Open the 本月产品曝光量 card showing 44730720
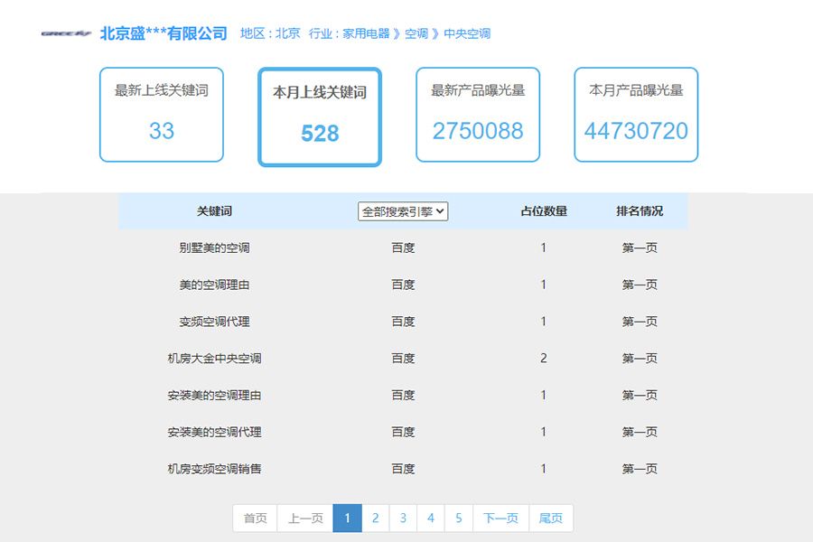This screenshot has height=542, width=813. coord(636,114)
